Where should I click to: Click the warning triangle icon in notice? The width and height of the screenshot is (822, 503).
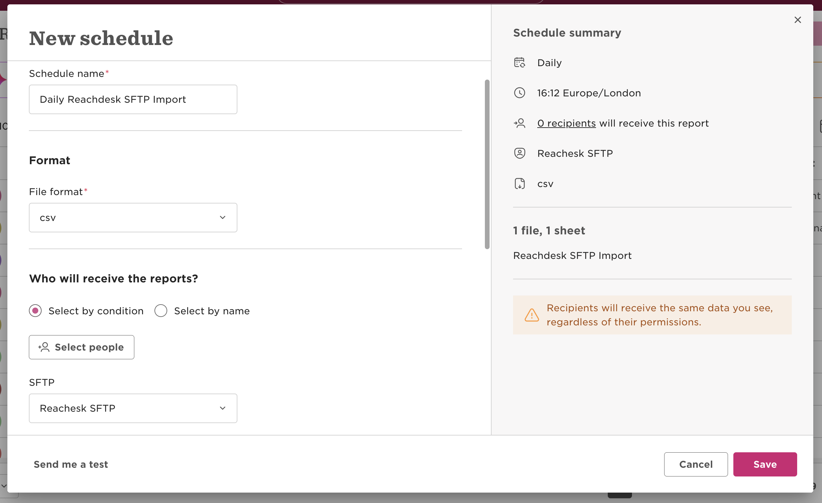click(x=532, y=315)
